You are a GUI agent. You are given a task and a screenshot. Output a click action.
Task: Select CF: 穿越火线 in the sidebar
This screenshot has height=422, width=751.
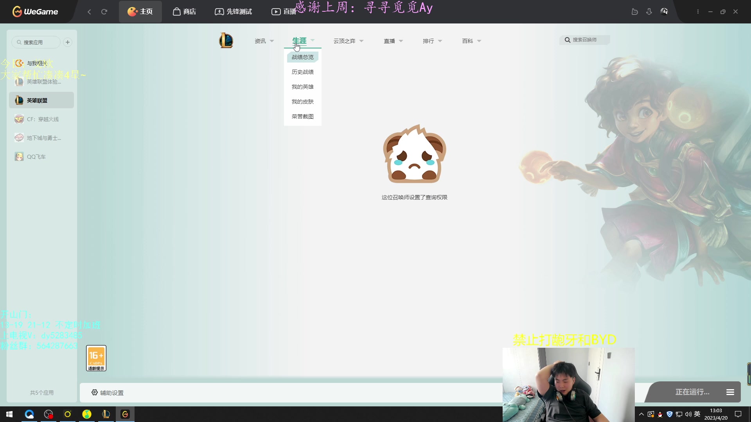click(x=42, y=119)
